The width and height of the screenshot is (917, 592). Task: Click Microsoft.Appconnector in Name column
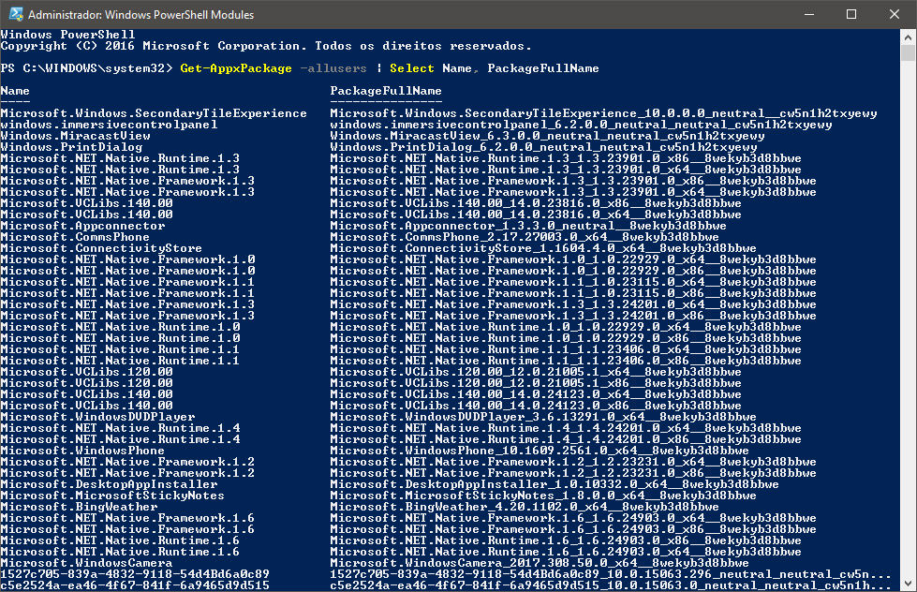(x=83, y=226)
